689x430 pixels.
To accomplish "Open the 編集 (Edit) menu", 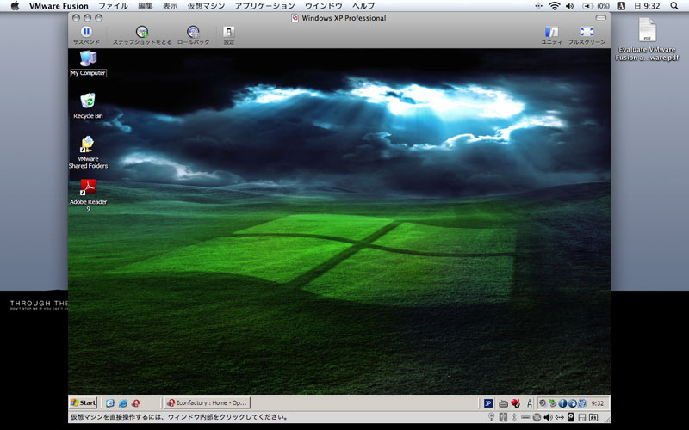I will pos(145,6).
